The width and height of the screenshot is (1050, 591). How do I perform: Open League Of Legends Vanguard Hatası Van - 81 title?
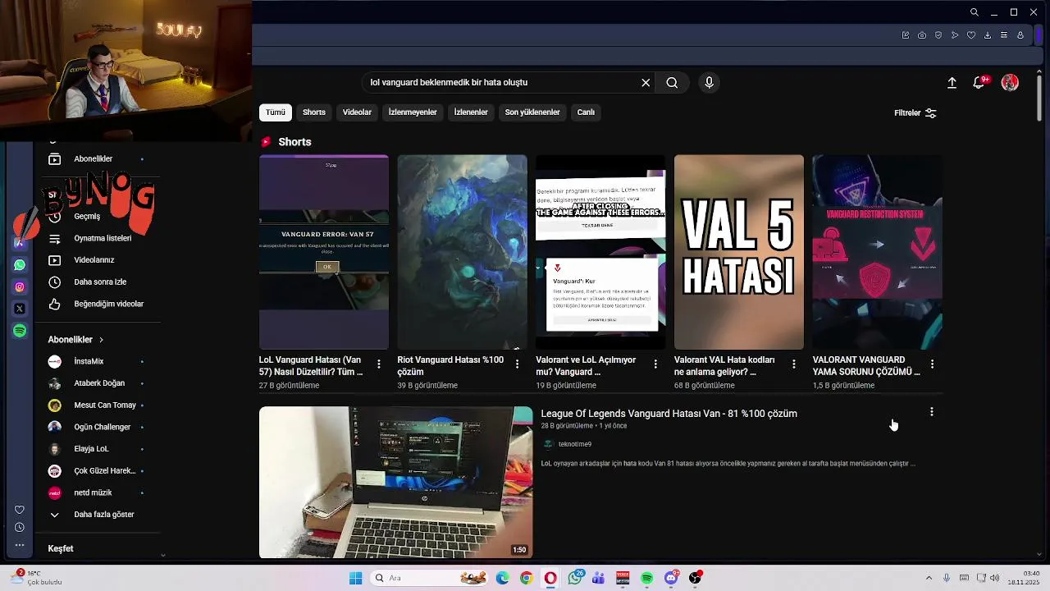[x=669, y=414]
